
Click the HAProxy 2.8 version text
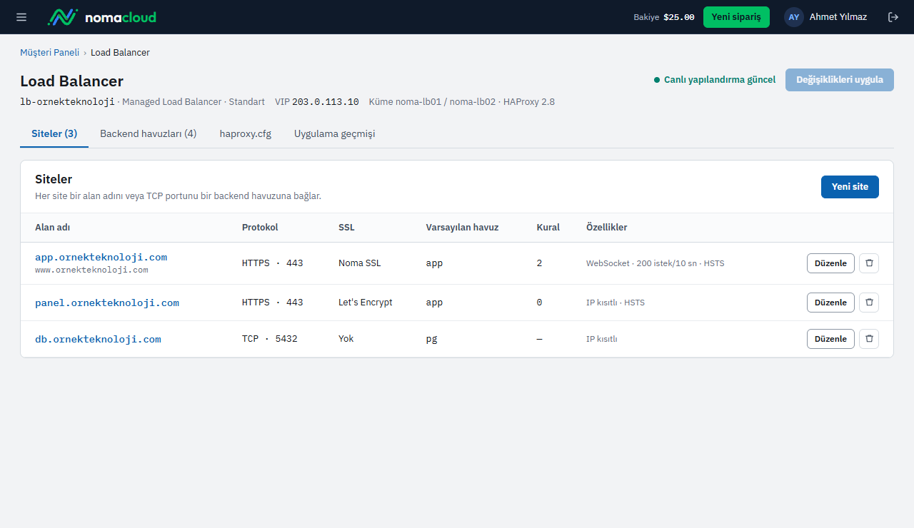tap(529, 102)
